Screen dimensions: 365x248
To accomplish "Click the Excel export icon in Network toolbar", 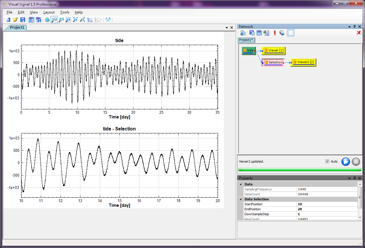I will [x=266, y=33].
